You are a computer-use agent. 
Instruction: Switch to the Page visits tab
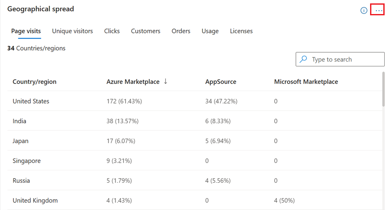click(26, 31)
